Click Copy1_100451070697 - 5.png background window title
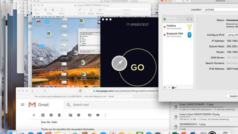Image resolution: width=238 pixels, height=134 pixels. pyautogui.click(x=120, y=1)
